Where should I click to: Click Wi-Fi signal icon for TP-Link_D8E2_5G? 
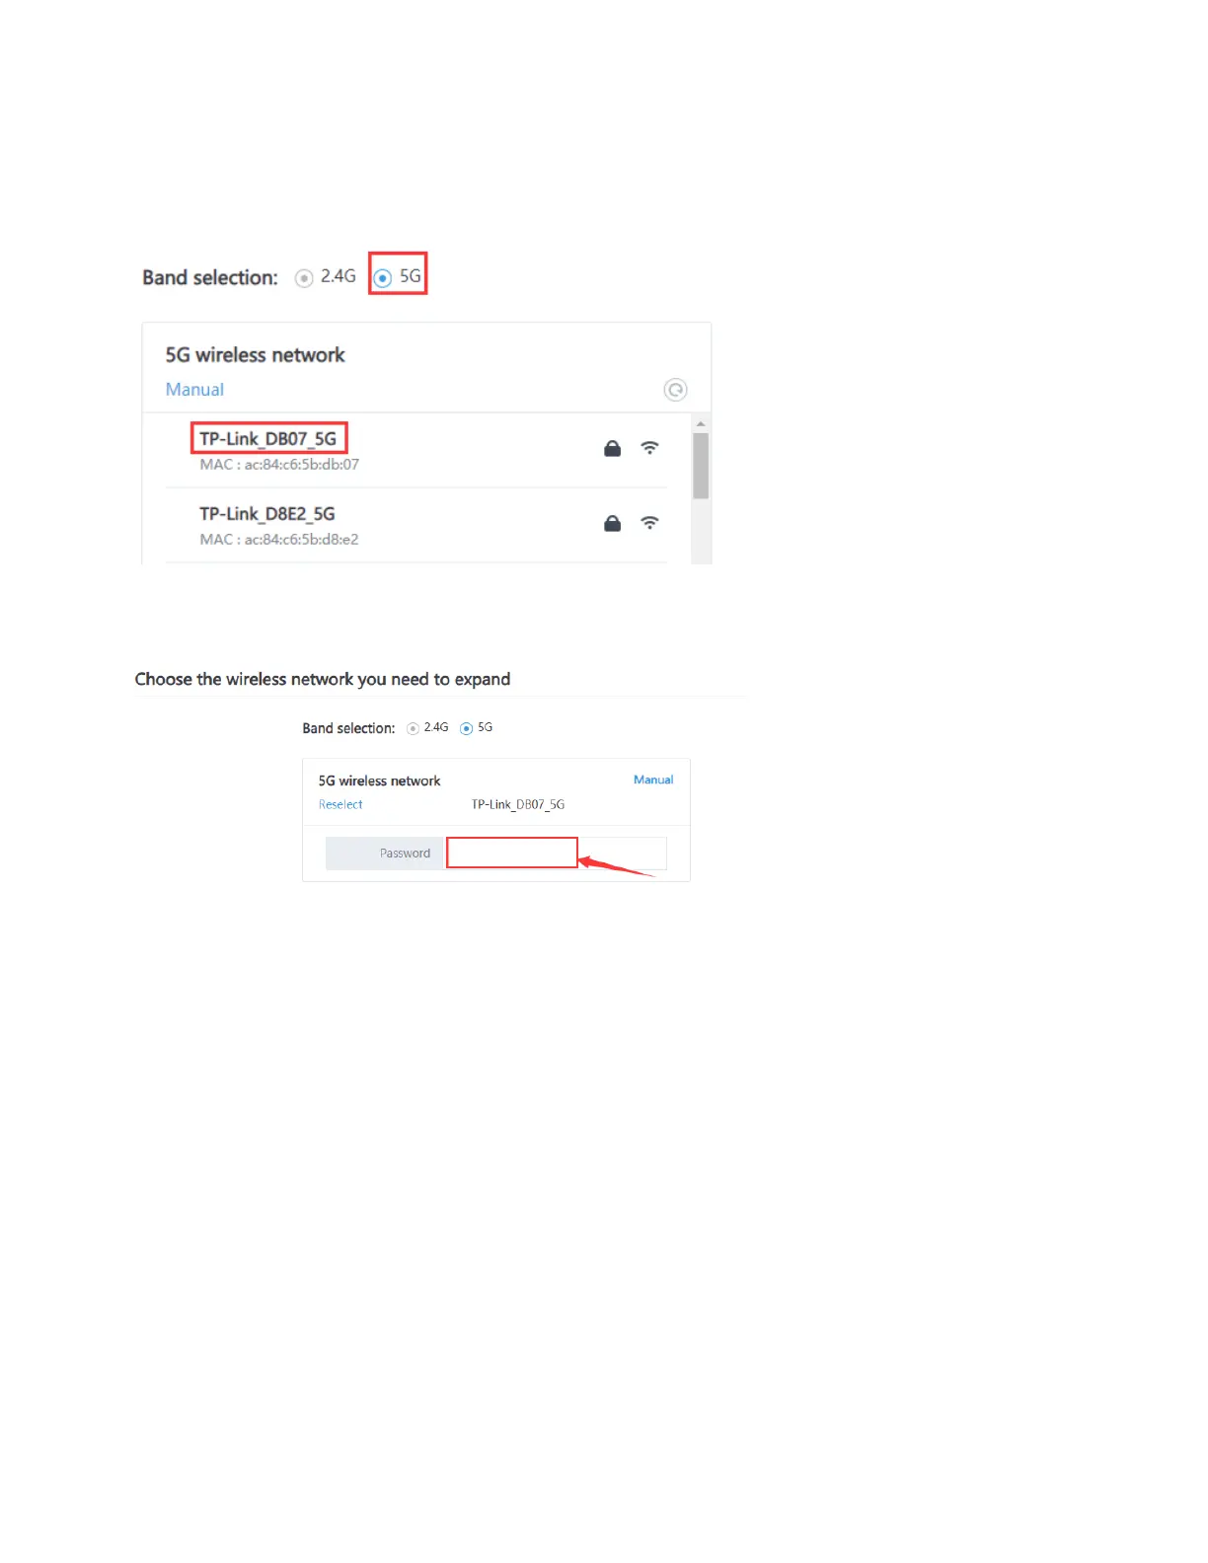click(x=649, y=522)
